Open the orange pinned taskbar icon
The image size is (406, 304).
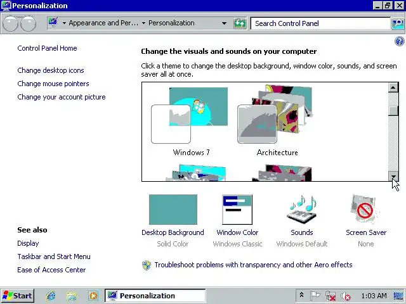click(93, 296)
